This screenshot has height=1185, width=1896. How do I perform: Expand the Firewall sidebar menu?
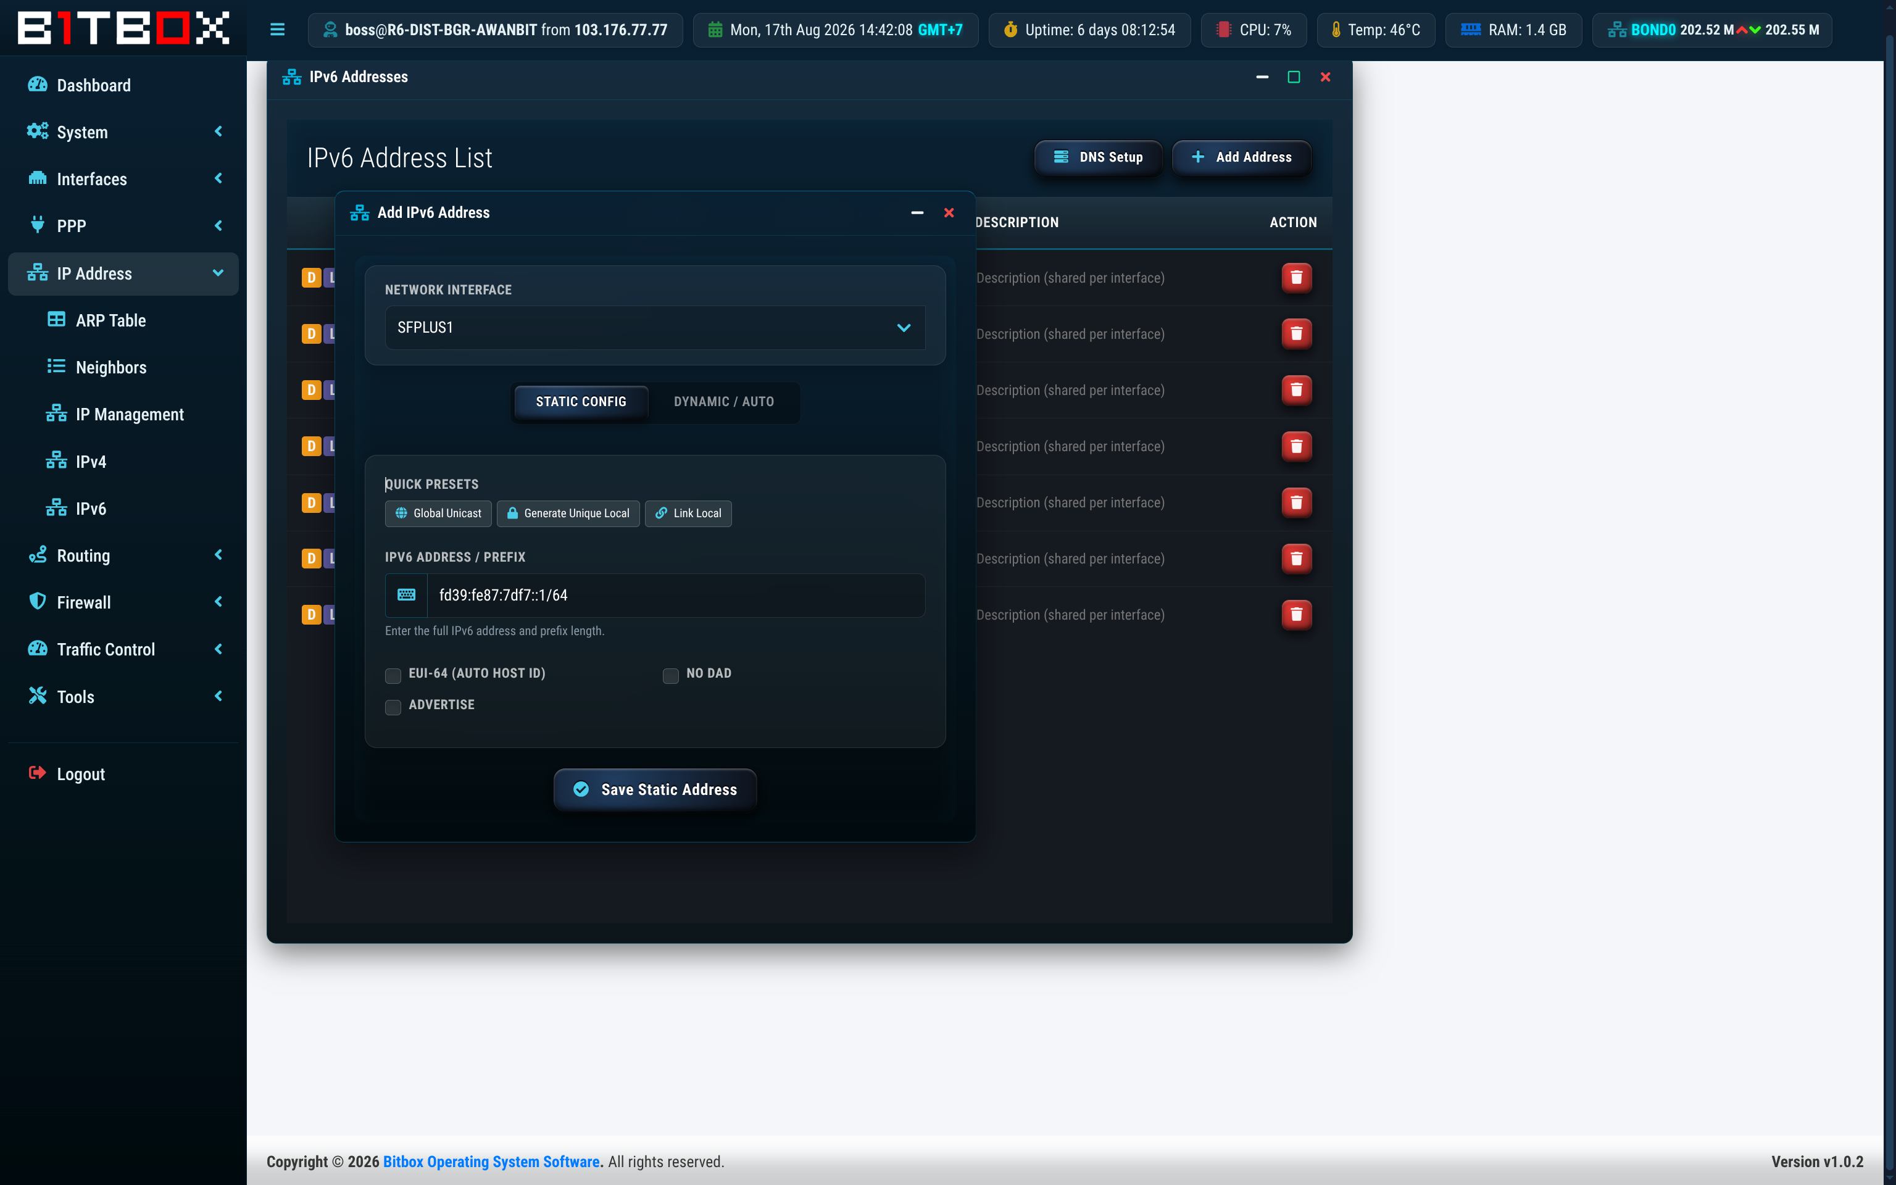click(123, 602)
